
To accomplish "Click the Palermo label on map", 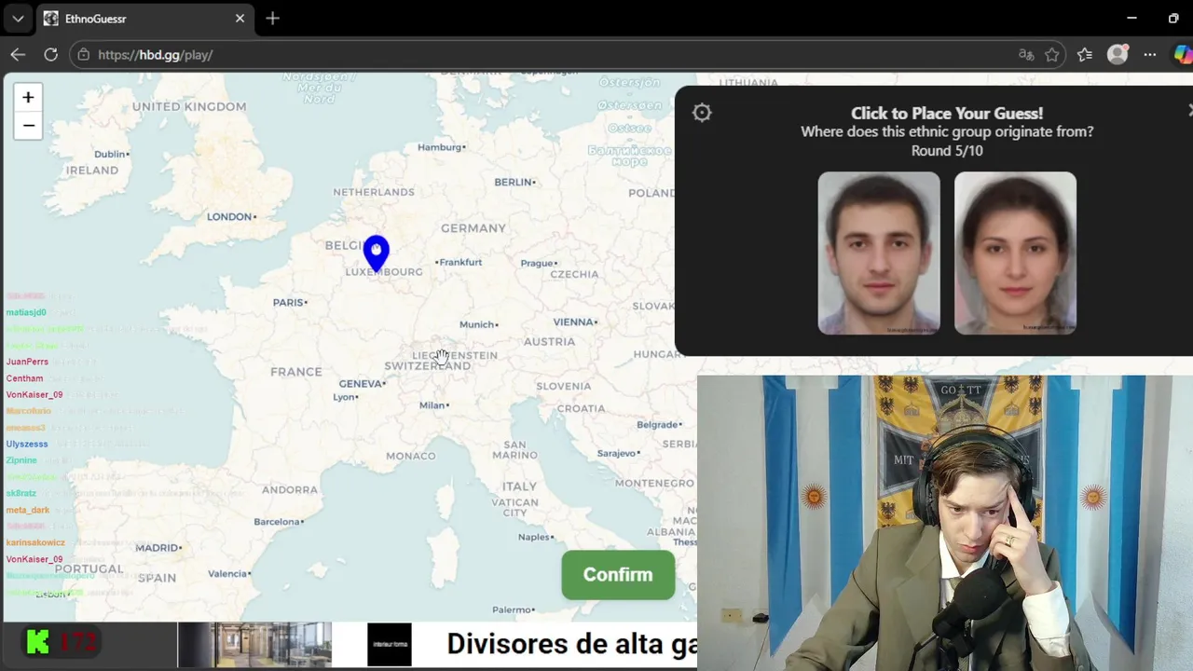I will (x=512, y=609).
